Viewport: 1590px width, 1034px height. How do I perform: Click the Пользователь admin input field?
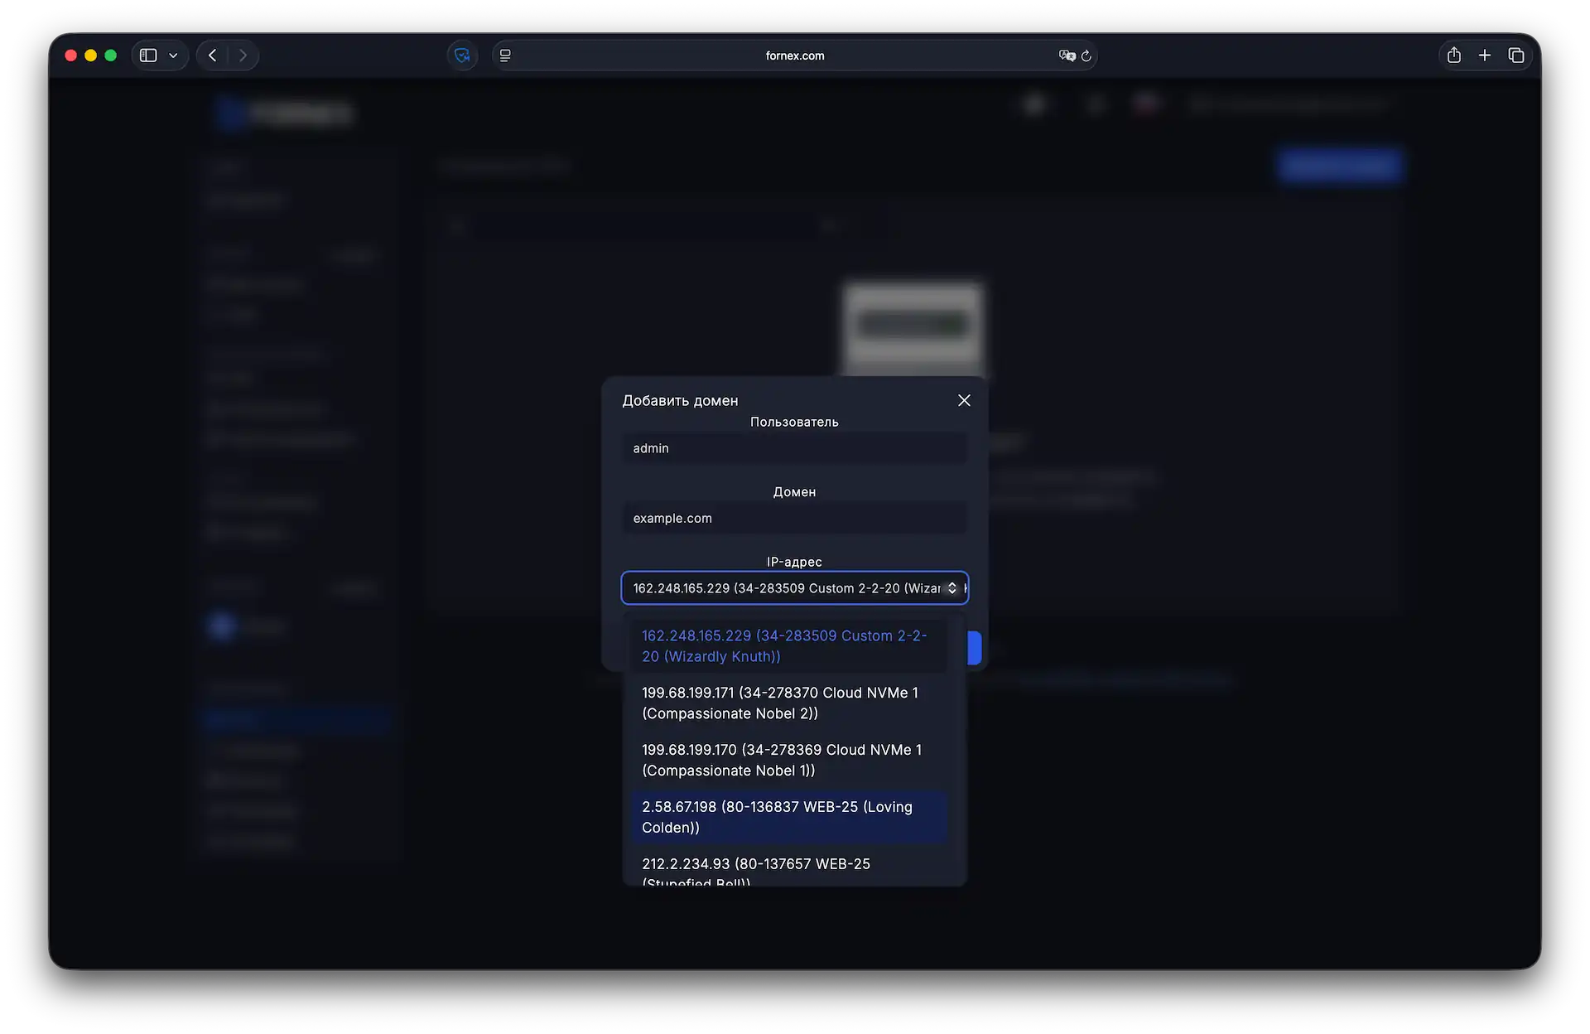pyautogui.click(x=793, y=448)
